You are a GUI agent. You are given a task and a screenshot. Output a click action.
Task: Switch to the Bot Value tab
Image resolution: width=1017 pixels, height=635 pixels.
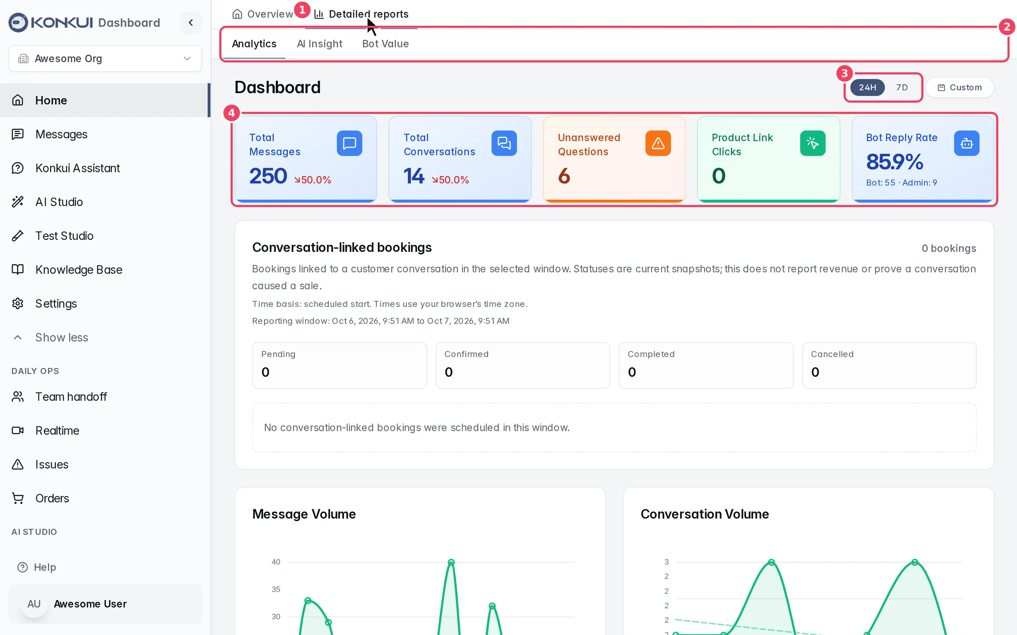[x=386, y=44]
